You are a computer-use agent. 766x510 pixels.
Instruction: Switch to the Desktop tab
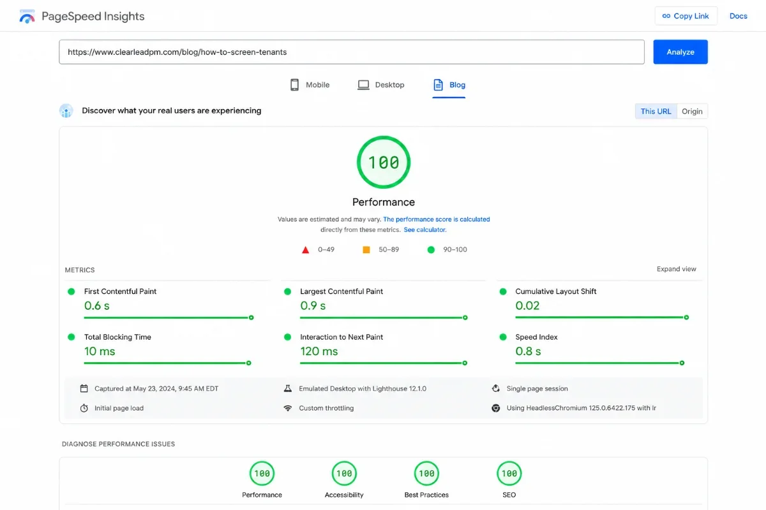(381, 85)
